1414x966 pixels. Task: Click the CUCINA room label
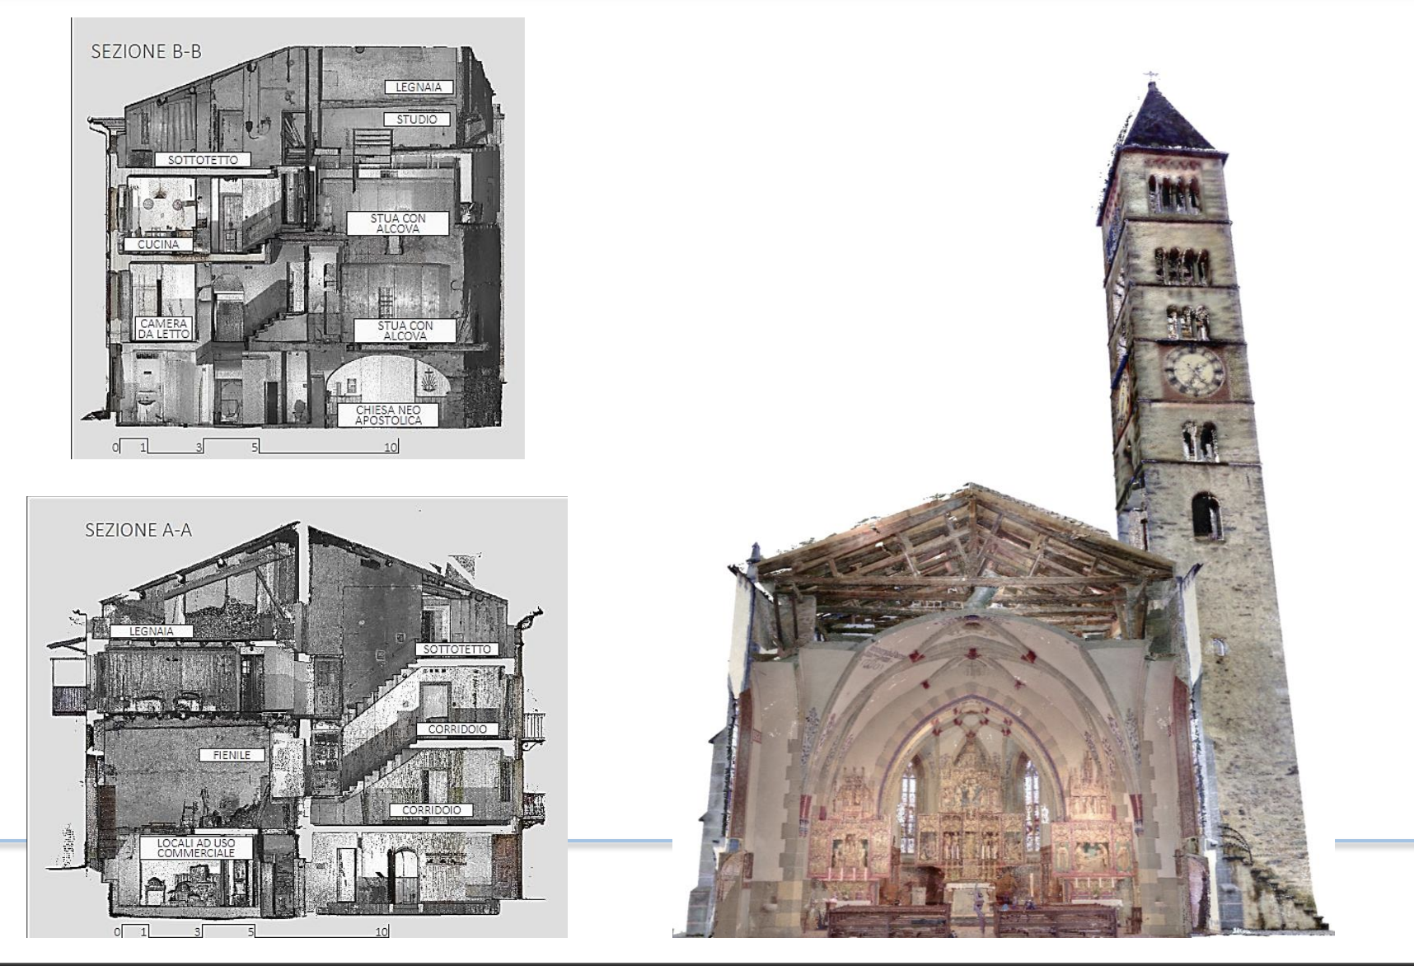click(x=158, y=244)
